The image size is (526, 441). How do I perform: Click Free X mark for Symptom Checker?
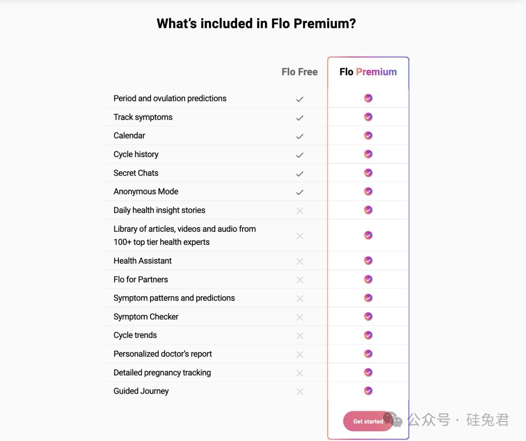click(x=300, y=317)
